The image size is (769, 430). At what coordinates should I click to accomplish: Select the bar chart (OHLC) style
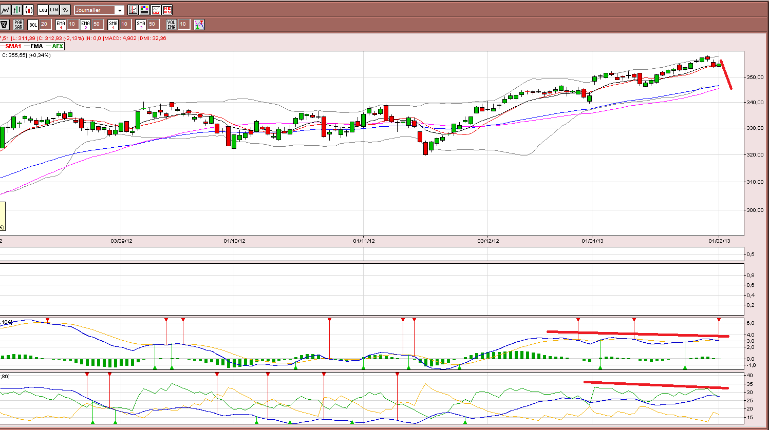click(x=17, y=10)
